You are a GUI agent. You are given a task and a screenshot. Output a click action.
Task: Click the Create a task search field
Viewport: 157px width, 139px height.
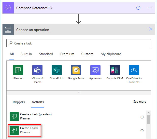79,43
